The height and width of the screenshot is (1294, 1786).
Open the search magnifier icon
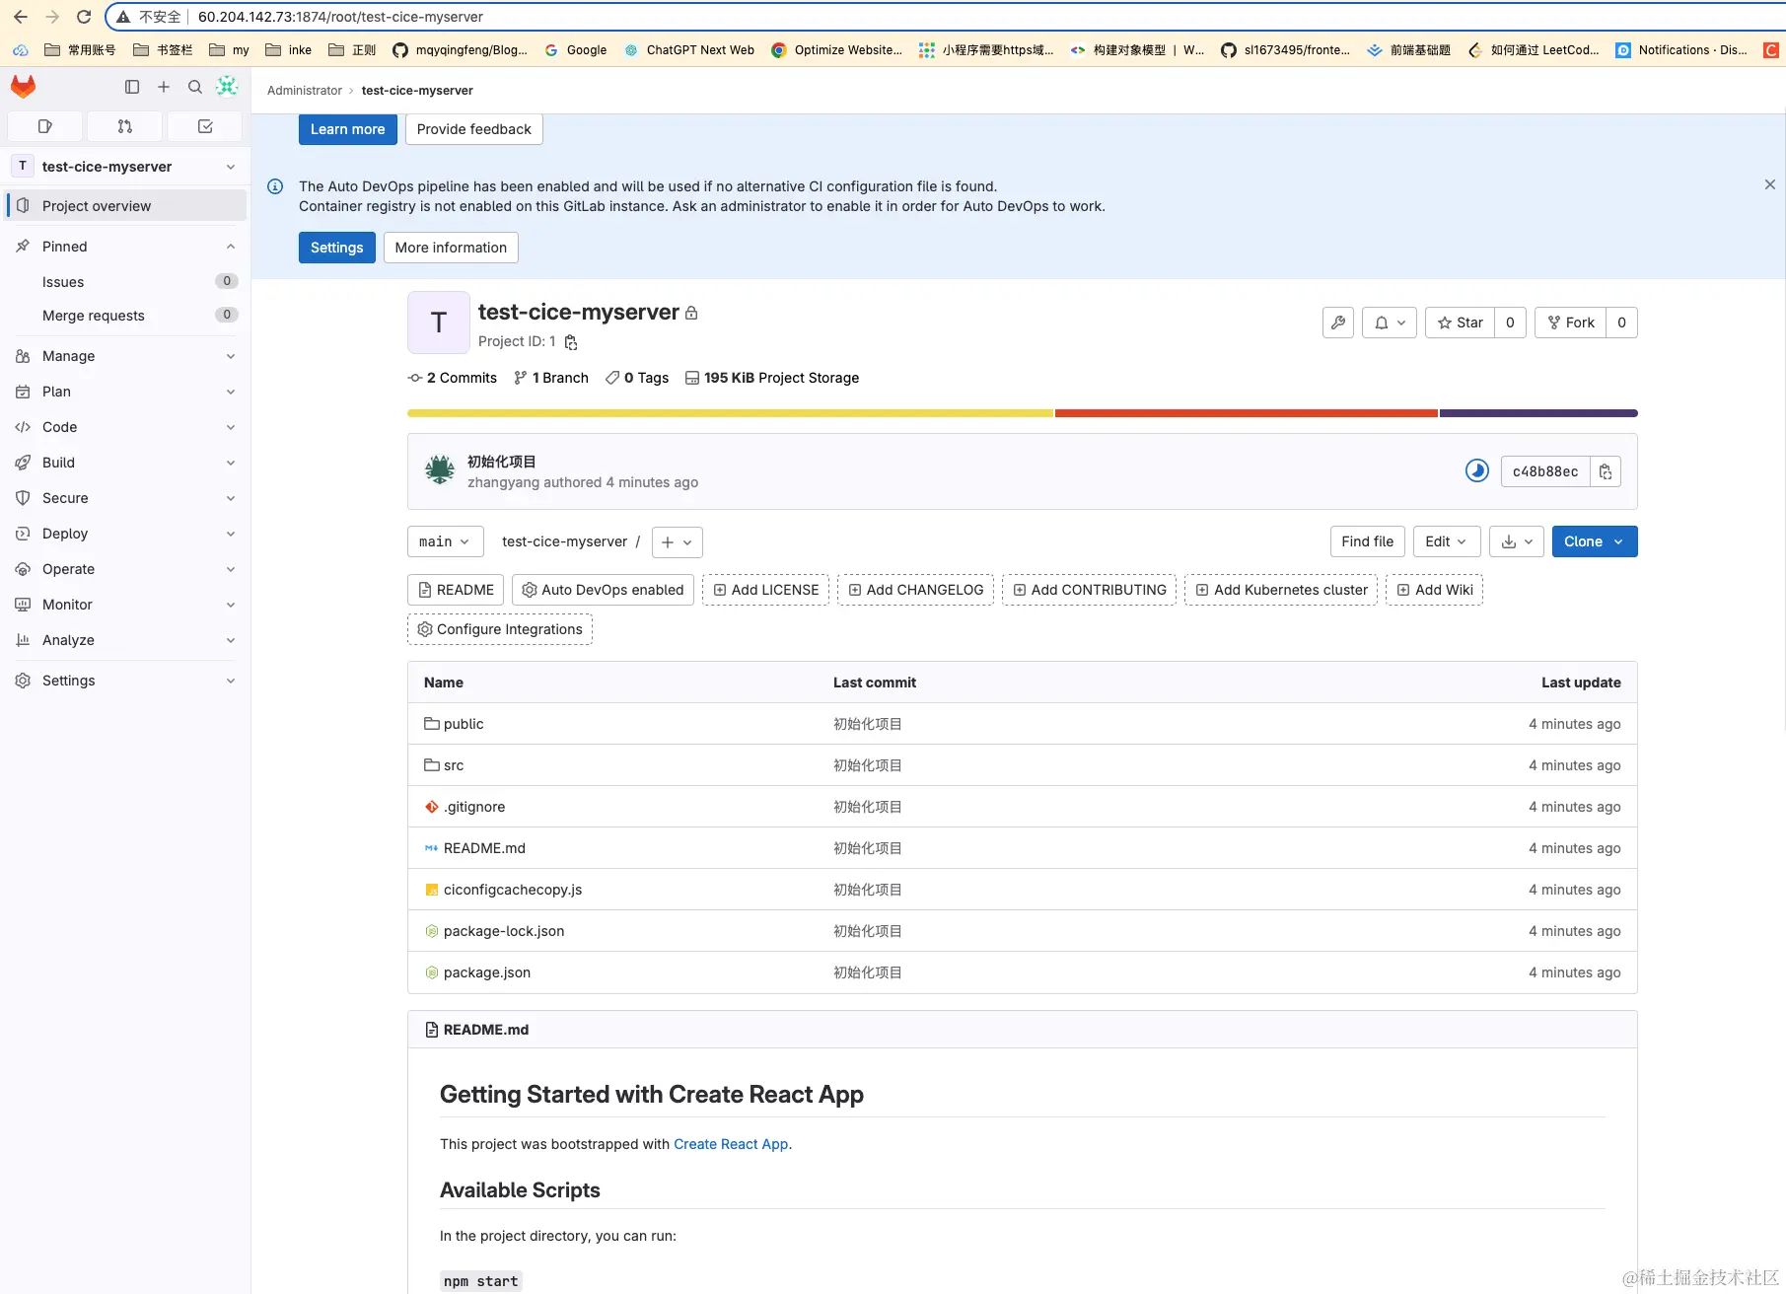(195, 87)
